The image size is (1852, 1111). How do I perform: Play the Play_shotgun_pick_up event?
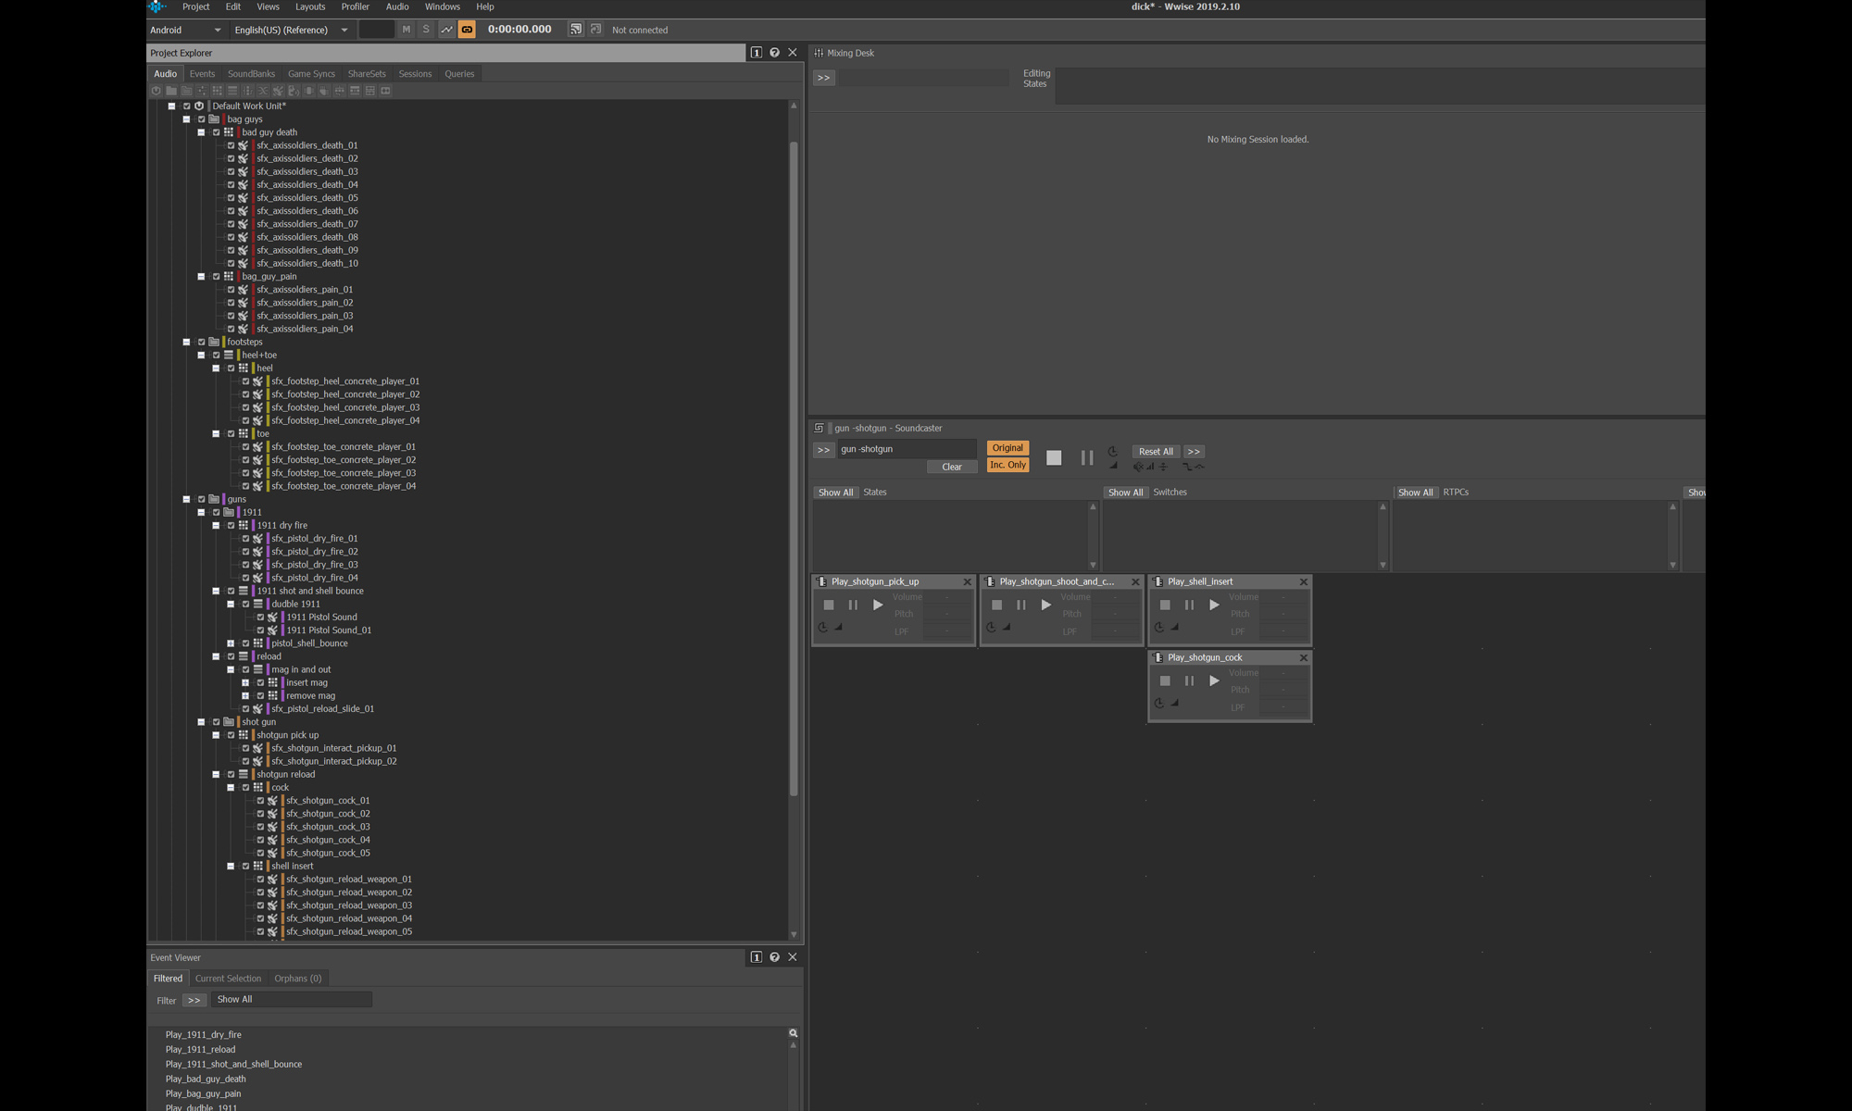pyautogui.click(x=877, y=605)
